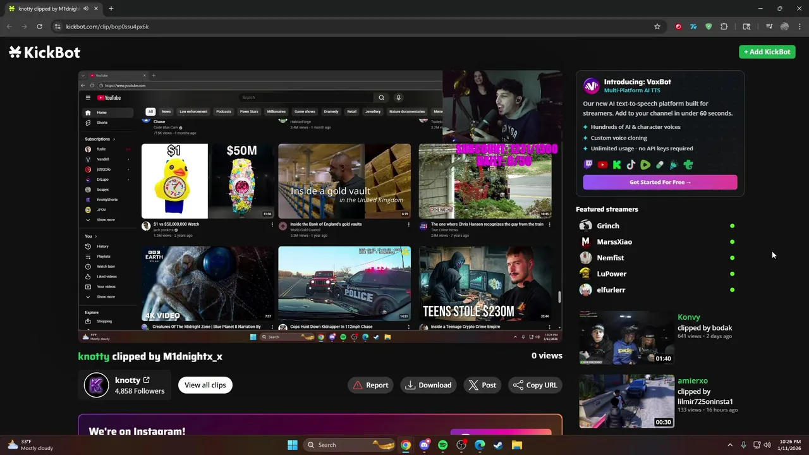The image size is (809, 455).
Task: Open the Konvy clip thumbnail
Action: pyautogui.click(x=627, y=337)
